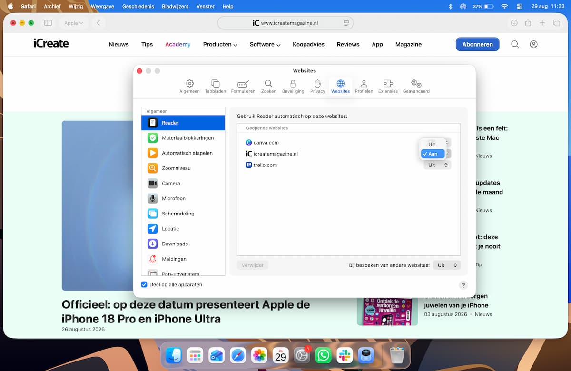Click the website search magnifier icon
This screenshot has width=571, height=371.
515,44
